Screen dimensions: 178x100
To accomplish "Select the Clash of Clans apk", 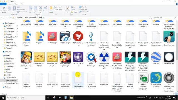I will (26, 57).
